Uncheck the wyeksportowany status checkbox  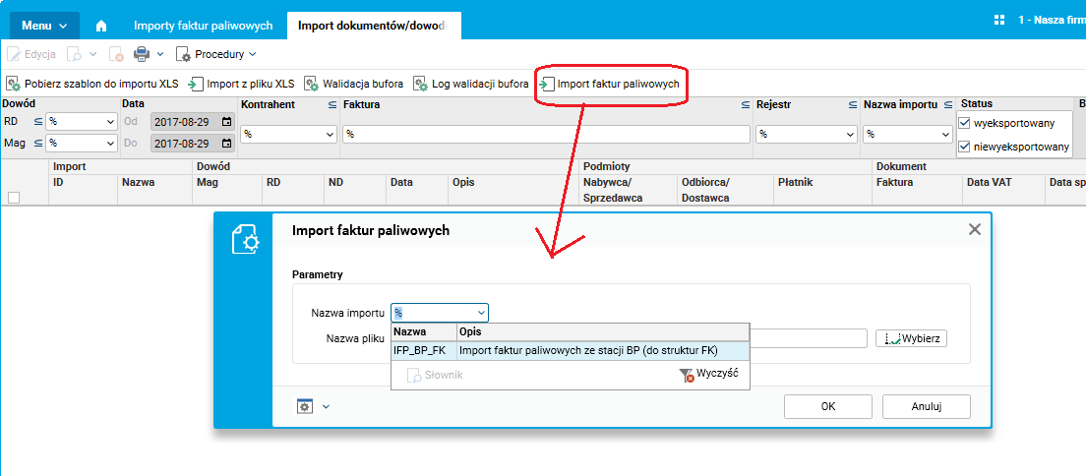point(964,123)
